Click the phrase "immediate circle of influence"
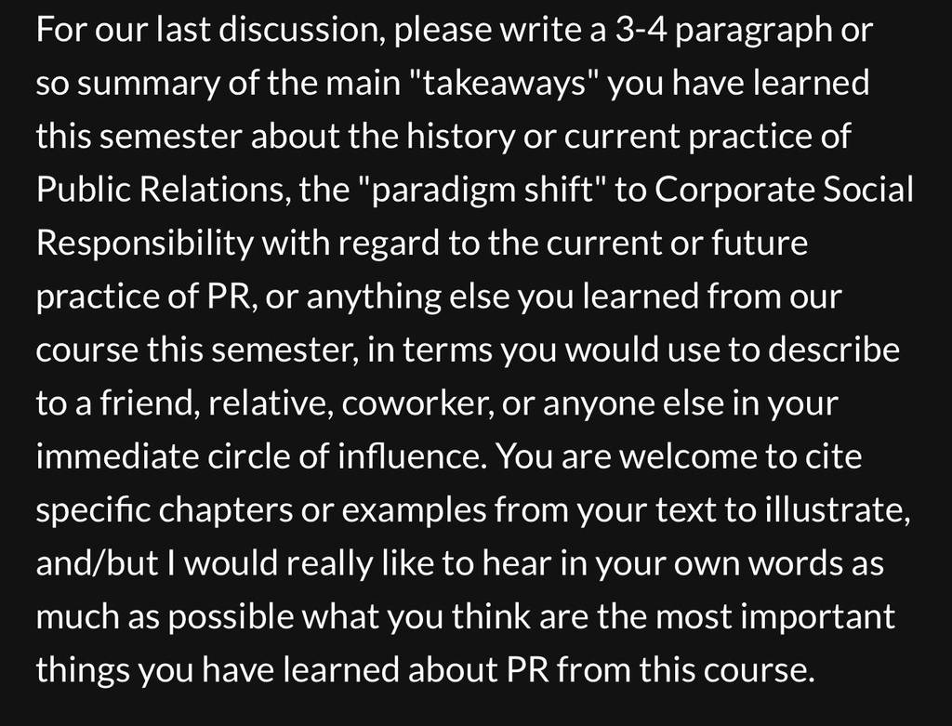The image size is (952, 726). point(257,455)
